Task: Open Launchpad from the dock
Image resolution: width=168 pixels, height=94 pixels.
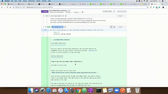Action: pos(43,90)
